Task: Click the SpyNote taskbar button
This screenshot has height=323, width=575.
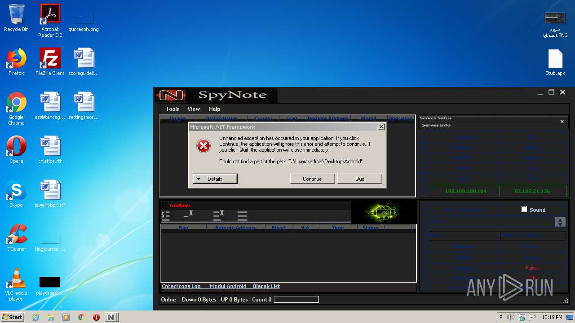Action: pyautogui.click(x=111, y=317)
